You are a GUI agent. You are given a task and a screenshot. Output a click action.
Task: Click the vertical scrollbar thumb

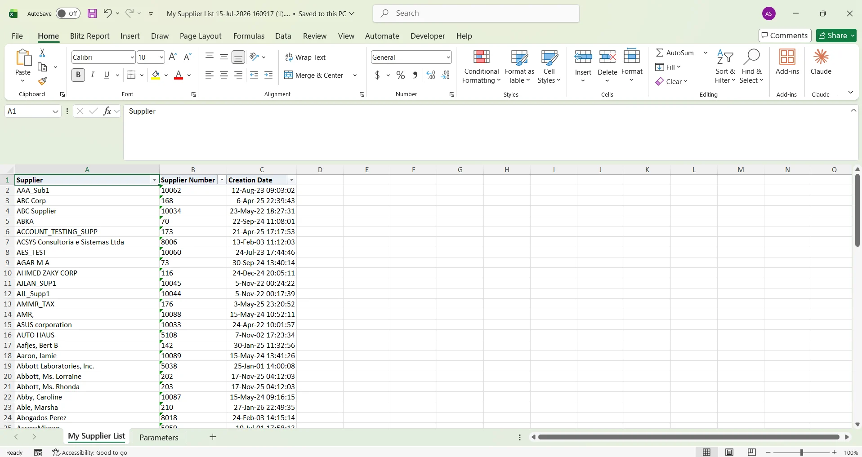click(858, 210)
